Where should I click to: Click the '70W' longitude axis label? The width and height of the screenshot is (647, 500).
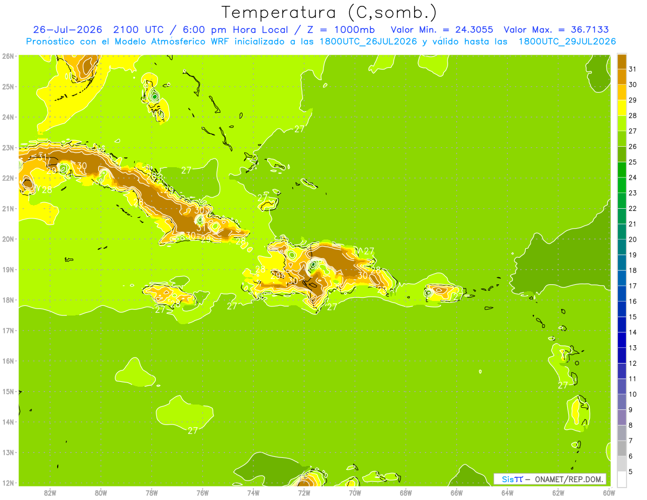(x=355, y=492)
